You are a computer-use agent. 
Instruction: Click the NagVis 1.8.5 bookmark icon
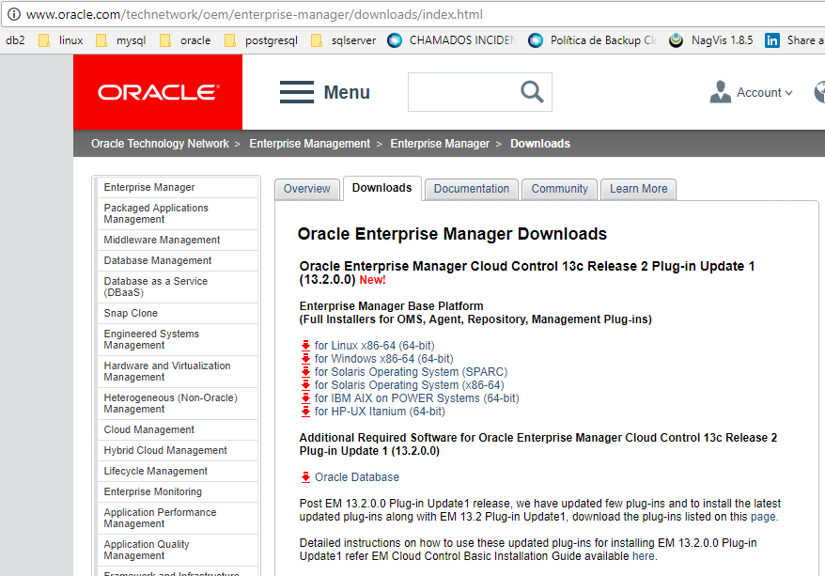(676, 40)
